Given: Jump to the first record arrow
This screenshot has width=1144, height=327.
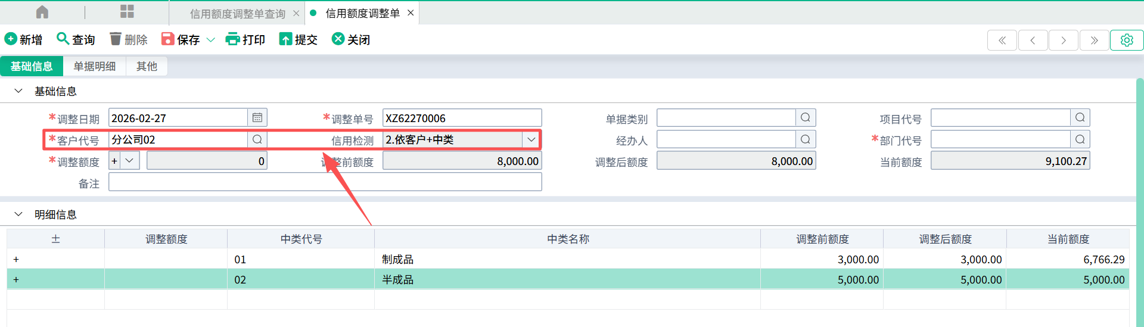Looking at the screenshot, I should tap(1002, 40).
